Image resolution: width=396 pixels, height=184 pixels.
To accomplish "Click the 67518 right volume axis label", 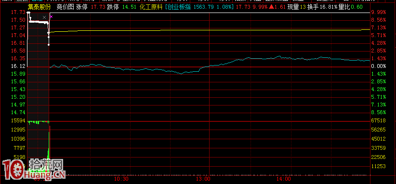I will [378, 120].
